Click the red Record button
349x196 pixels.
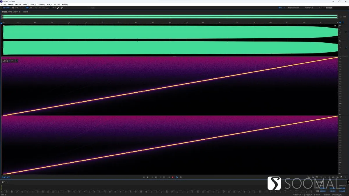pos(172,177)
